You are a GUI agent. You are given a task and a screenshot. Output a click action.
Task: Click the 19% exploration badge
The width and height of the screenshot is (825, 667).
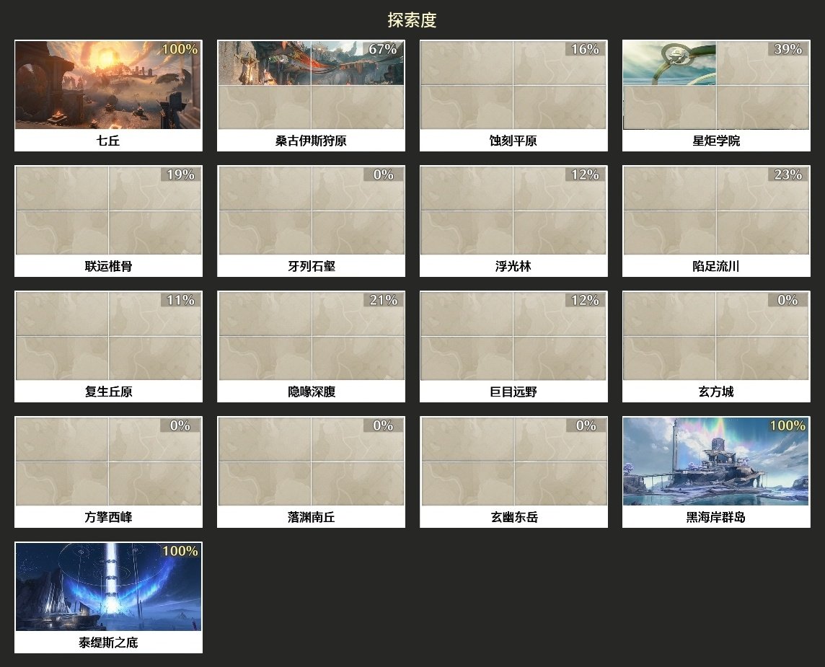pyautogui.click(x=180, y=174)
